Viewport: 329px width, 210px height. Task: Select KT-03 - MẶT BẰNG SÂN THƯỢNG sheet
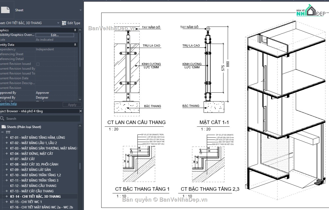point(44,148)
